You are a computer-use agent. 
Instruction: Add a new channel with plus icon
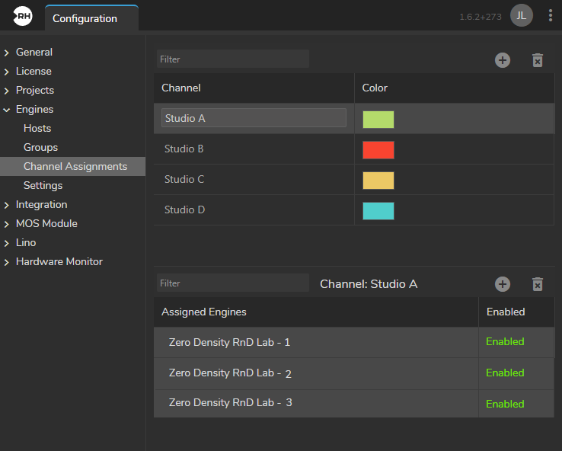coord(503,60)
